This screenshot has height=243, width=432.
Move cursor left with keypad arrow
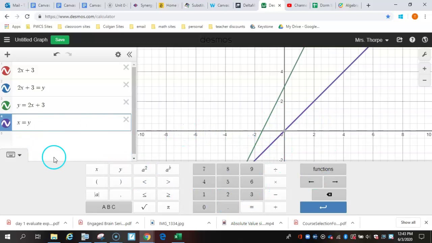311,182
